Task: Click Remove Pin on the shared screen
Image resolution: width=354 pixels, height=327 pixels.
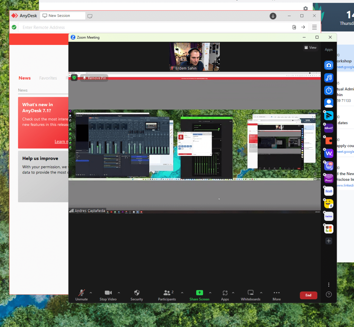Action: click(x=94, y=78)
